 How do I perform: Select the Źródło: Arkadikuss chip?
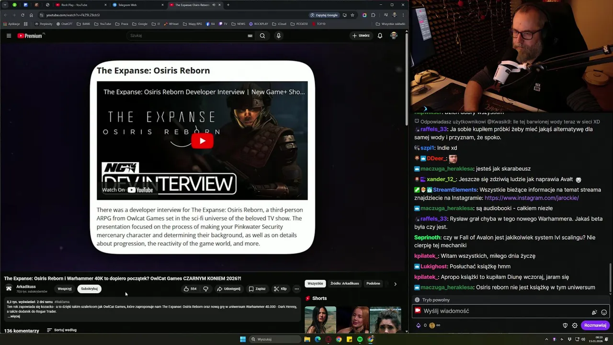pyautogui.click(x=344, y=284)
